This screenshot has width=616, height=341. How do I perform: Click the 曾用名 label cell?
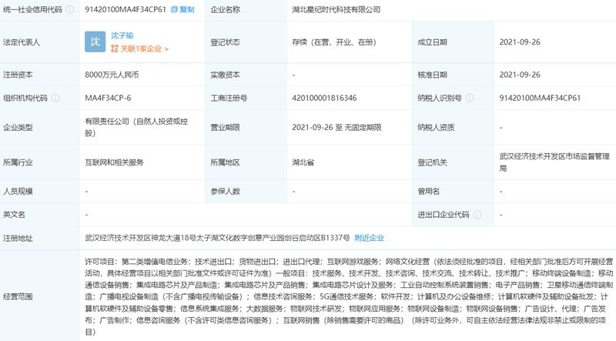click(x=453, y=192)
